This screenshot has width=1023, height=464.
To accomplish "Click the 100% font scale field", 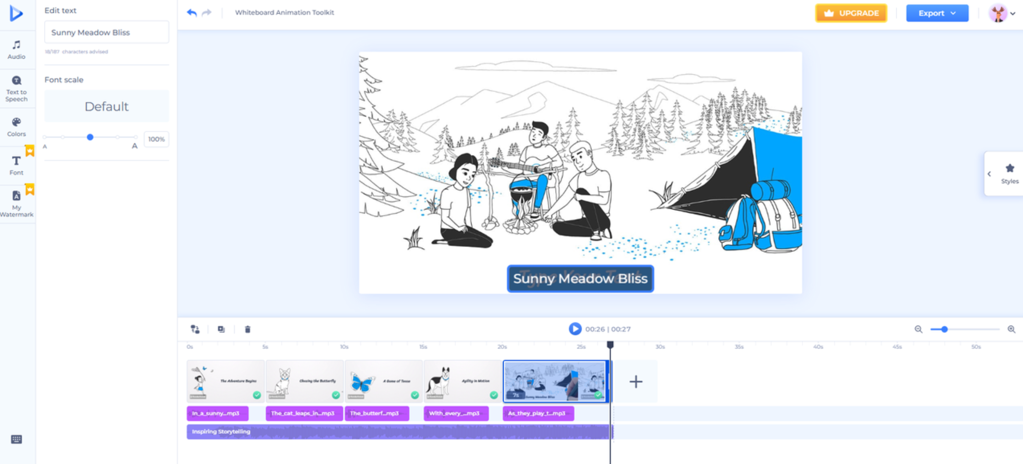I will tap(156, 139).
